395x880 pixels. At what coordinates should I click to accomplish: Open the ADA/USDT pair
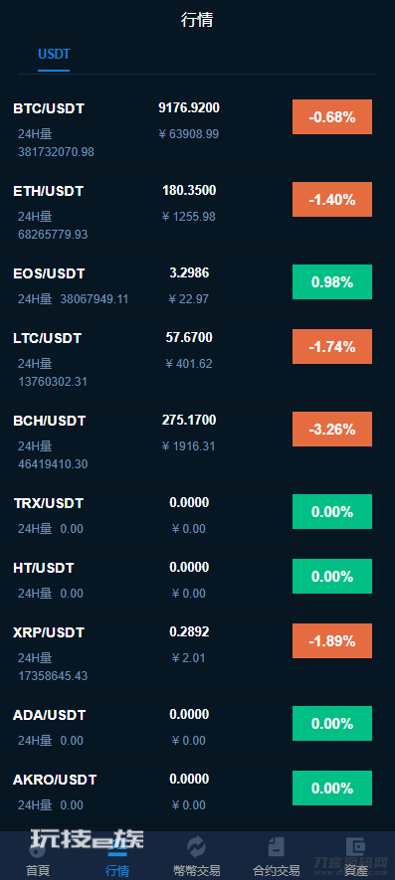click(x=197, y=727)
